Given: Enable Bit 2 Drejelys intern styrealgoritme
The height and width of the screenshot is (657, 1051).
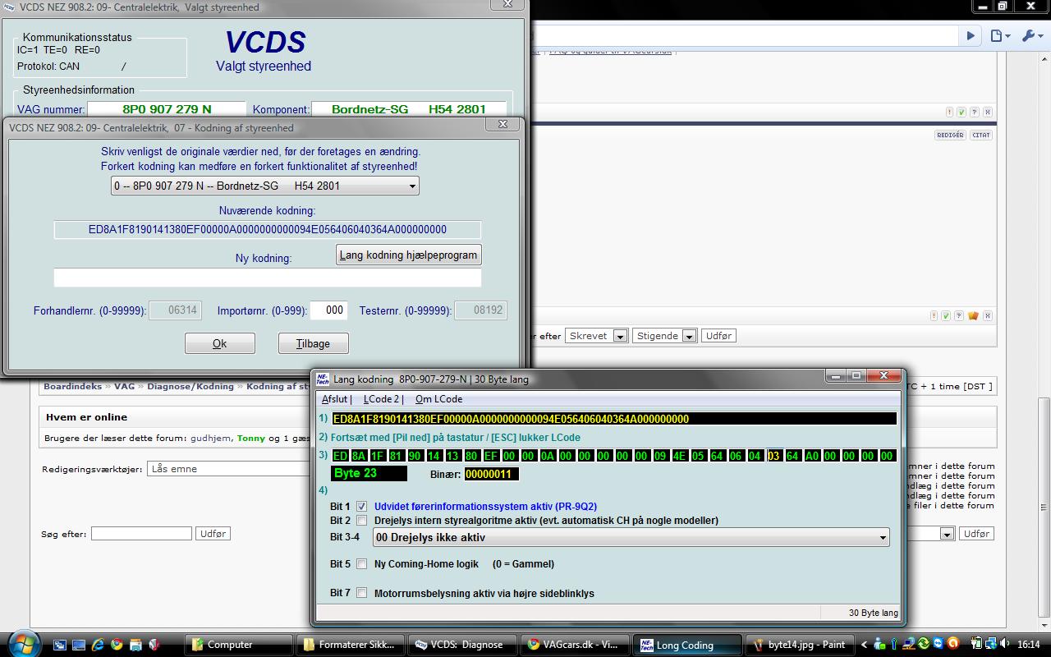Looking at the screenshot, I should click(x=362, y=521).
